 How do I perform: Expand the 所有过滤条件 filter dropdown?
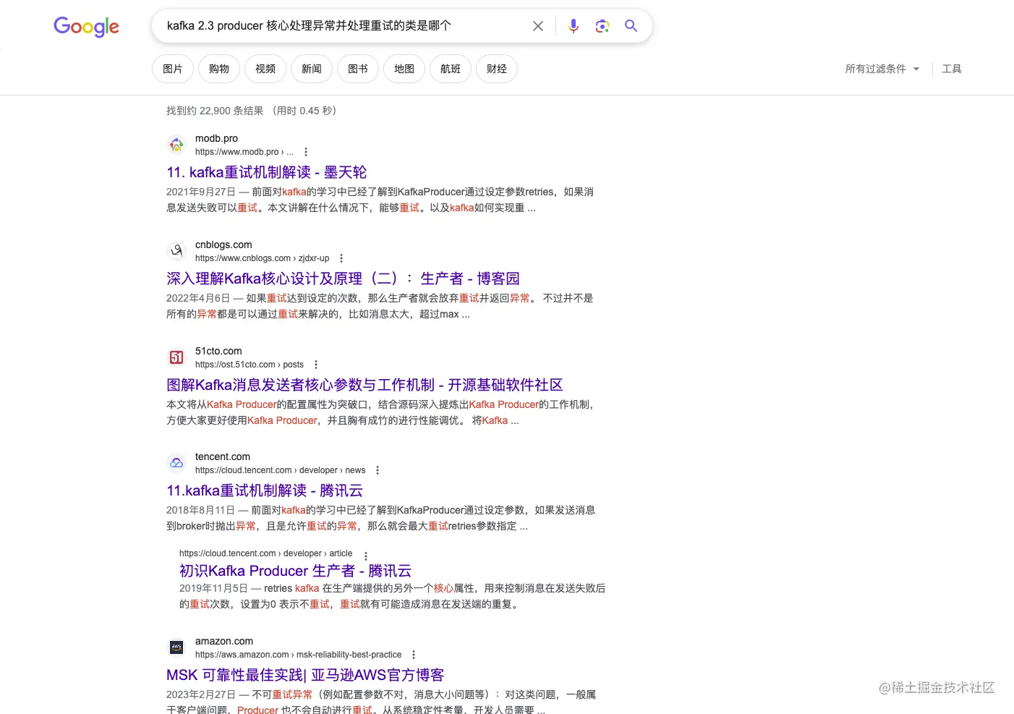tap(881, 69)
